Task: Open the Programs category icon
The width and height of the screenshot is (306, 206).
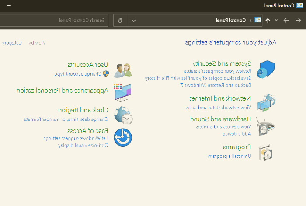Action: 266,151
